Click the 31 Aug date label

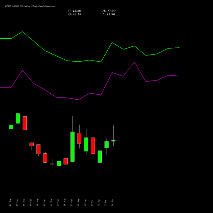tap(85, 202)
